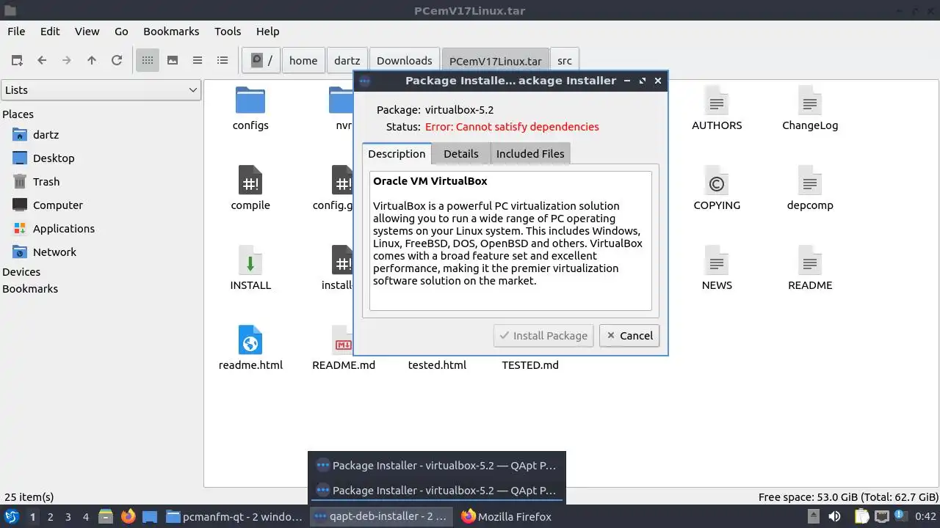
Task: Open the Help menu
Action: tap(267, 32)
